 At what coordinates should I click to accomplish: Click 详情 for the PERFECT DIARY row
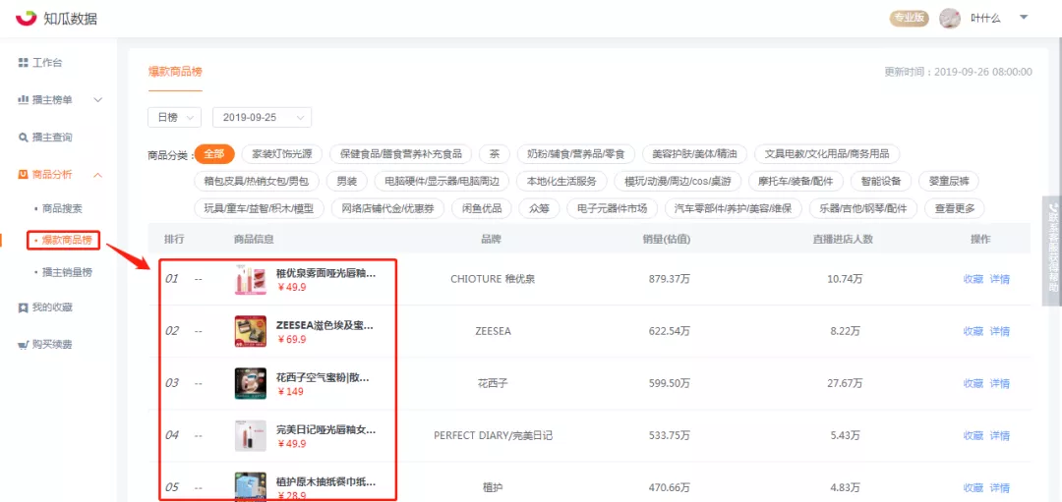(1000, 435)
